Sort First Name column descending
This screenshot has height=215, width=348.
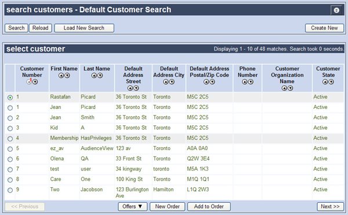click(x=67, y=75)
